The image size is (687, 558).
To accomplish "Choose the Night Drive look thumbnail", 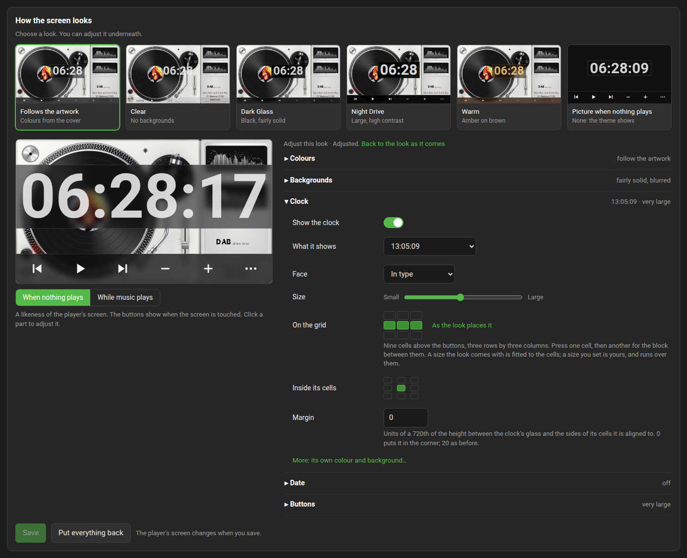I will (x=398, y=88).
